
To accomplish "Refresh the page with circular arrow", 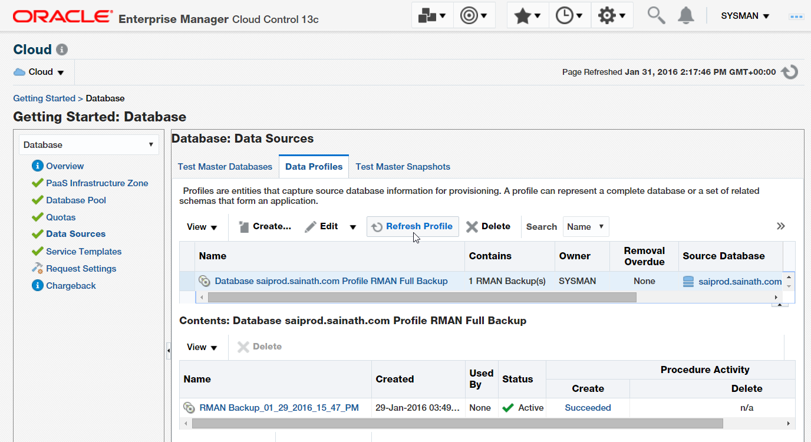I will coord(789,72).
